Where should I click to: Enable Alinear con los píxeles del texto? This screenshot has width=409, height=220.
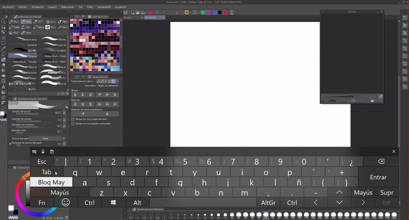click(73, 119)
